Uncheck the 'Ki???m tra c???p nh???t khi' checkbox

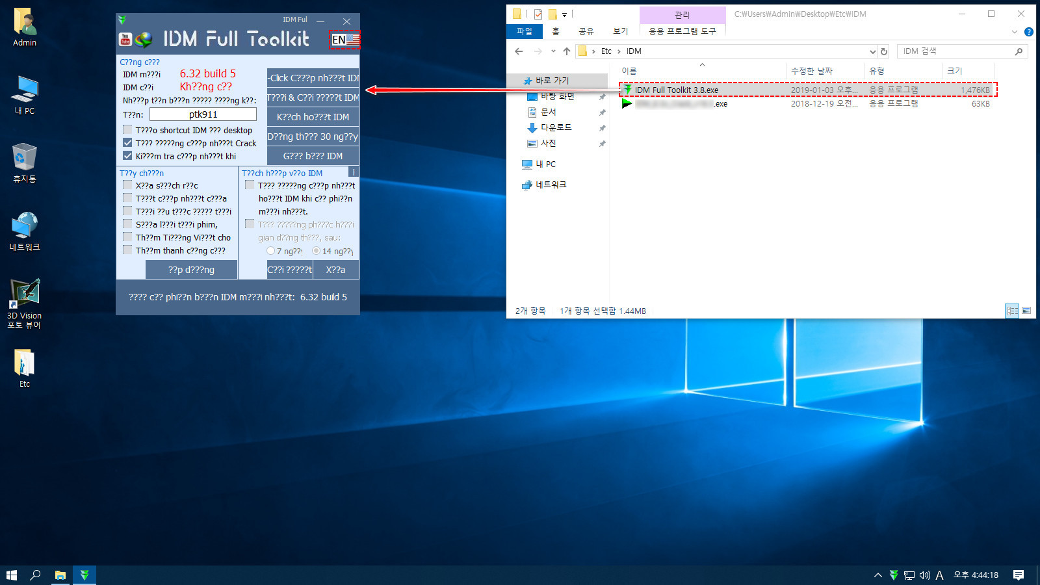point(127,156)
